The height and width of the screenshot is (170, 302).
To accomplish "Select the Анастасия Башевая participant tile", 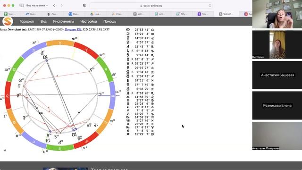I will point(277,75).
